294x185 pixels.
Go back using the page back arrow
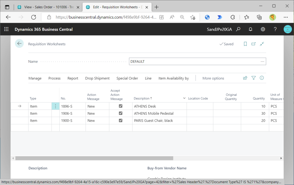[x=19, y=44]
